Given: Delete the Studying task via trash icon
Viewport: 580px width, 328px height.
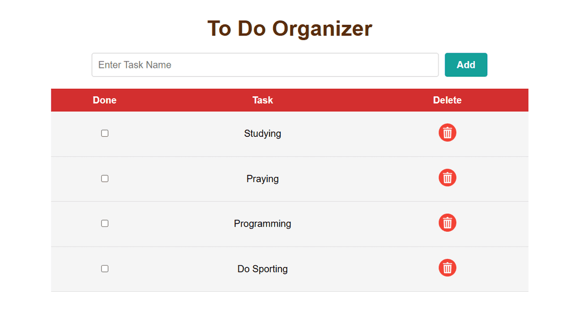Looking at the screenshot, I should [x=447, y=132].
